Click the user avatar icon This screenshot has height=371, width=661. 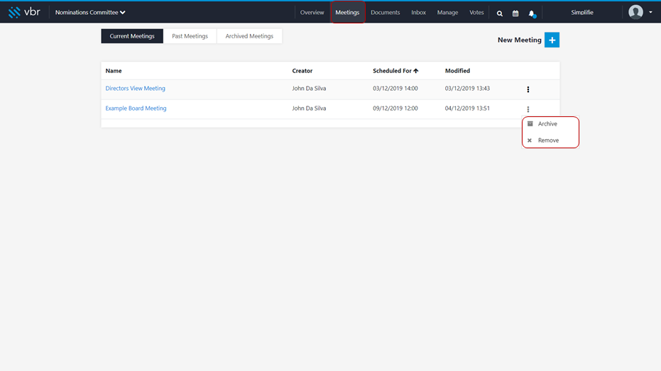coord(635,12)
